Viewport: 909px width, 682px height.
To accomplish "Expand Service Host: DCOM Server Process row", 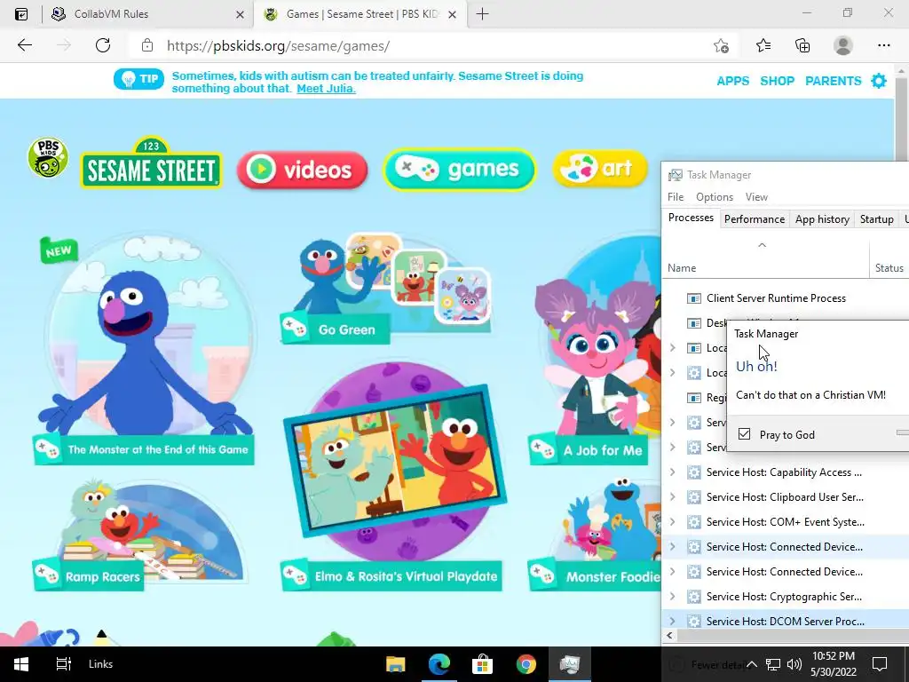I will point(673,621).
